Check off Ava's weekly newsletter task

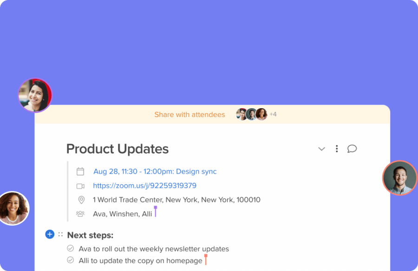[71, 249]
